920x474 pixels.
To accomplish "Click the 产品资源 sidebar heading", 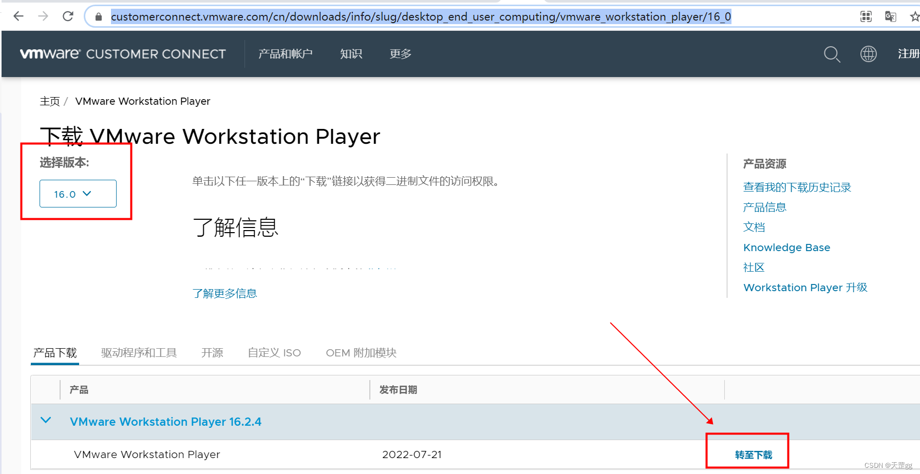I will [x=765, y=164].
